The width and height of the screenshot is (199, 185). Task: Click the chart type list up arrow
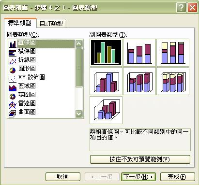click(79, 43)
